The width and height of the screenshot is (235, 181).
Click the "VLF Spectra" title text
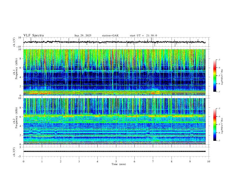pos(34,35)
